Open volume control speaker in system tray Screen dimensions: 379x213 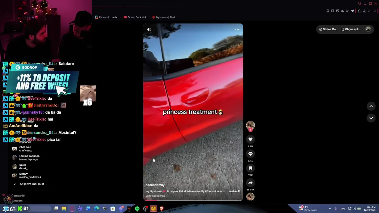354,209
